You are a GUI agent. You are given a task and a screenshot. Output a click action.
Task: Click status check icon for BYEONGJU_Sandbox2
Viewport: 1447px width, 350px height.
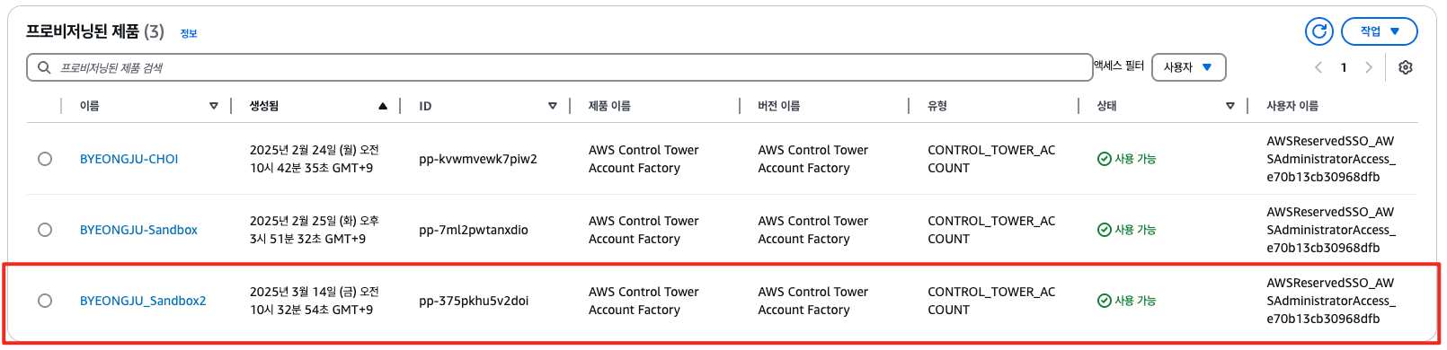(x=1105, y=301)
